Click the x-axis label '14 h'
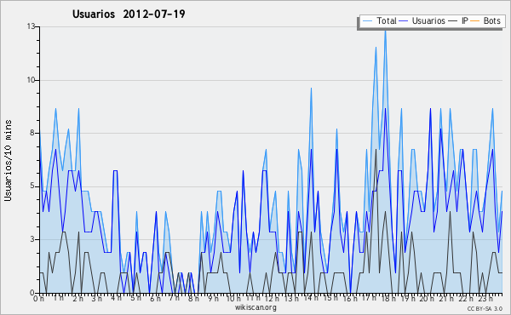Image resolution: width=511 pixels, height=315 pixels. 311,298
